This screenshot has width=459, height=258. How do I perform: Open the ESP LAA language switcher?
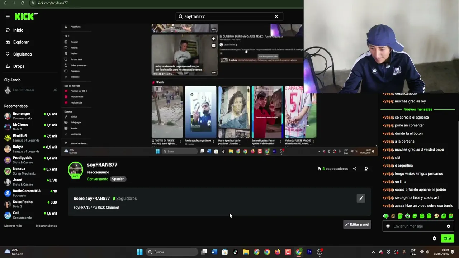(x=413, y=252)
